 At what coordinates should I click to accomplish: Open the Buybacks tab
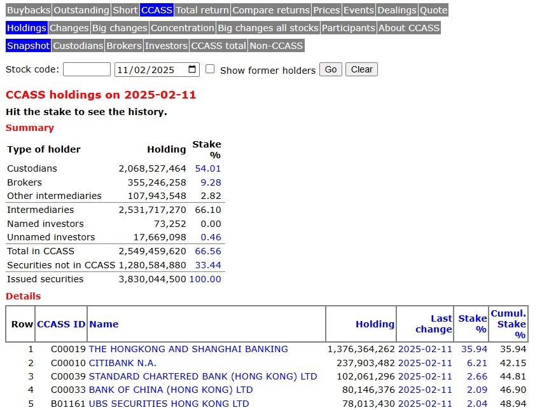[28, 10]
